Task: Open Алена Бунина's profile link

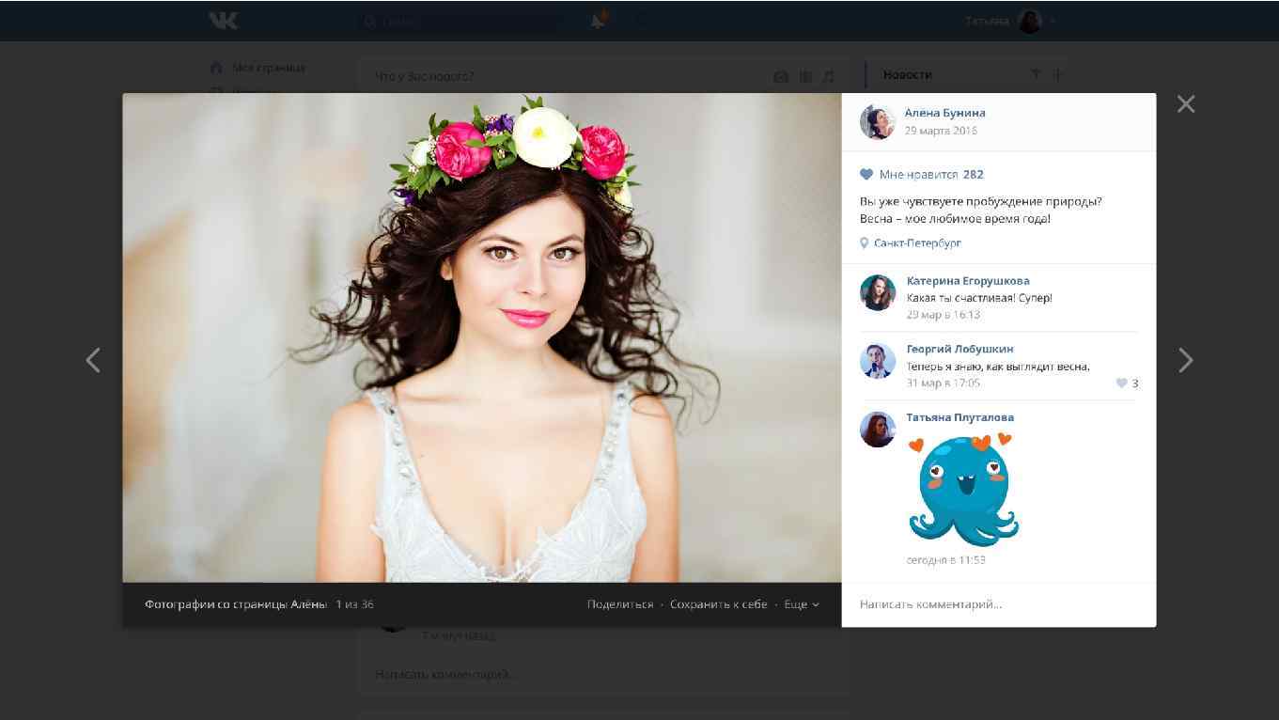Action: (944, 113)
